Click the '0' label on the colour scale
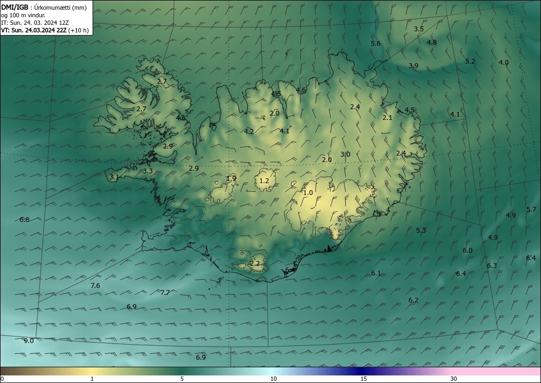 pyautogui.click(x=2, y=379)
